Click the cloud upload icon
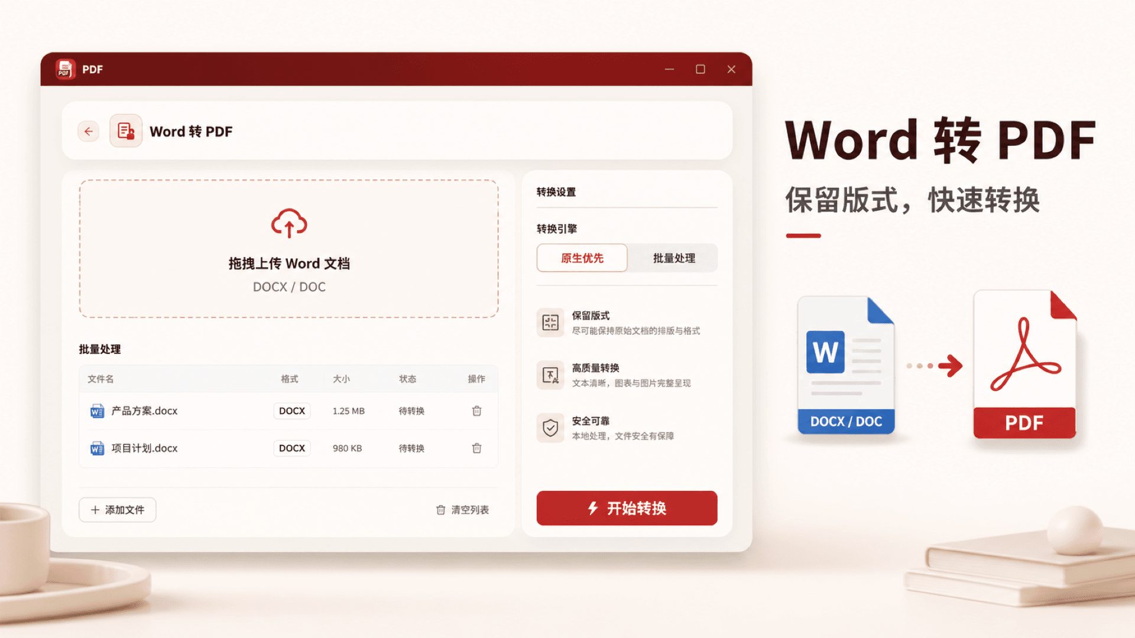This screenshot has width=1135, height=638. 289,223
